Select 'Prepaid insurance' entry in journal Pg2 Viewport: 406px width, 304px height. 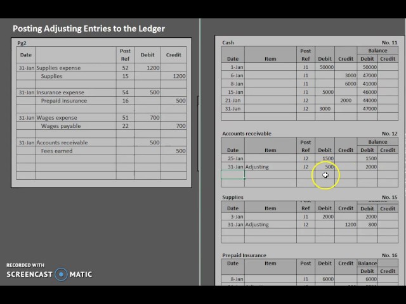[x=75, y=101]
